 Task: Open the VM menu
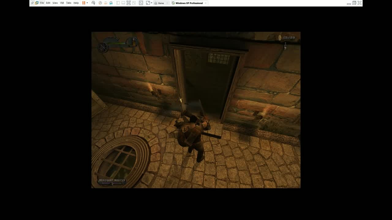coord(62,3)
